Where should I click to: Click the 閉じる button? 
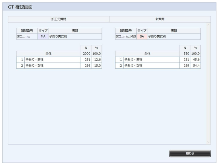pyautogui.click(x=190, y=153)
